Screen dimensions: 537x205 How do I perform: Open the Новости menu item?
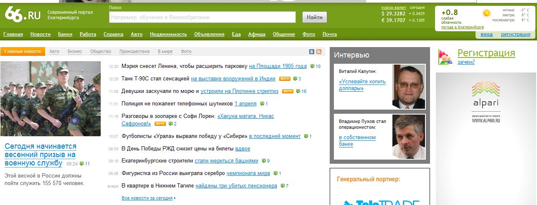click(41, 34)
